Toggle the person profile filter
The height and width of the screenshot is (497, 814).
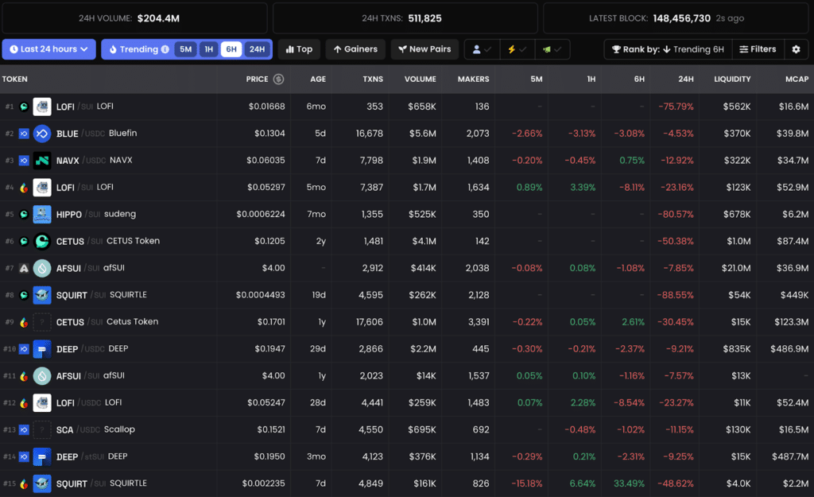click(x=482, y=49)
